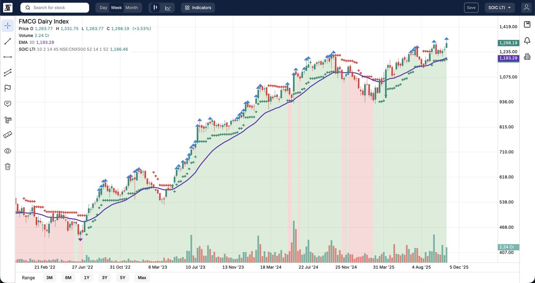Select the horizontal line tool
This screenshot has width=535, height=283.
click(8, 57)
